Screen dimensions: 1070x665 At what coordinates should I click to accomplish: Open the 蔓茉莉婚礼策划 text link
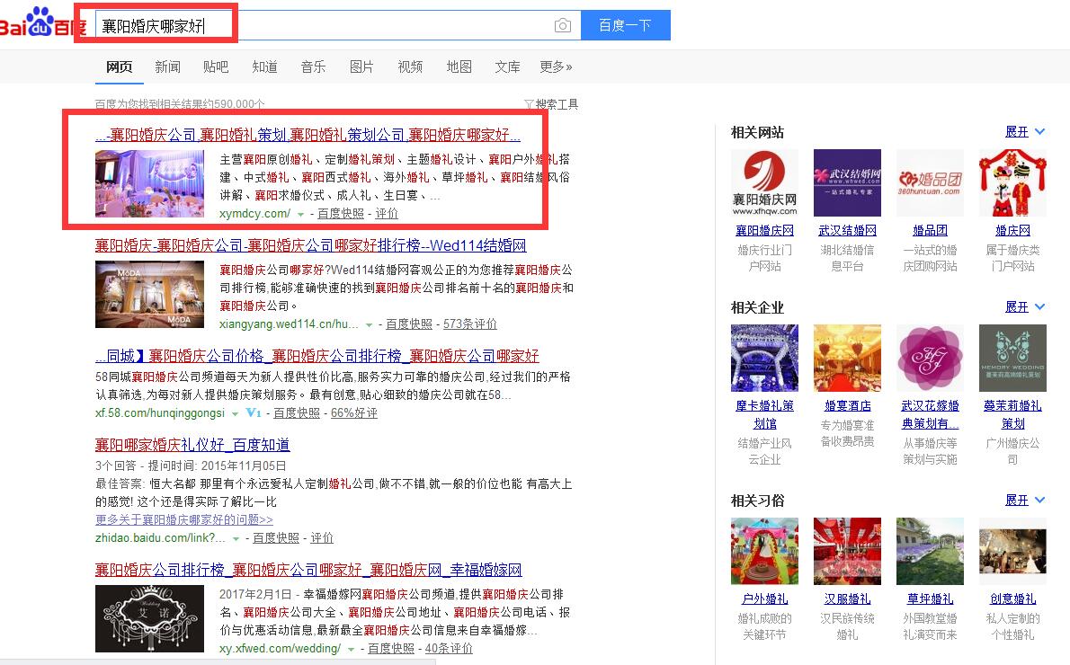(x=1012, y=414)
